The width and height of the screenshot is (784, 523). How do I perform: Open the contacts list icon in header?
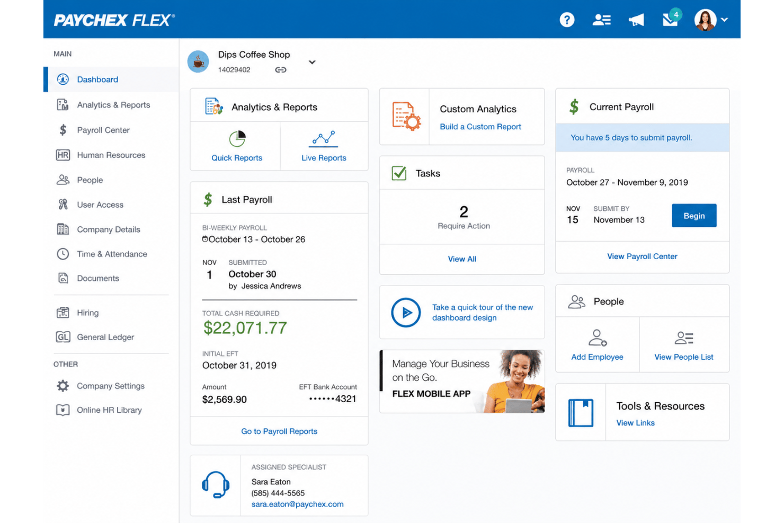click(601, 20)
